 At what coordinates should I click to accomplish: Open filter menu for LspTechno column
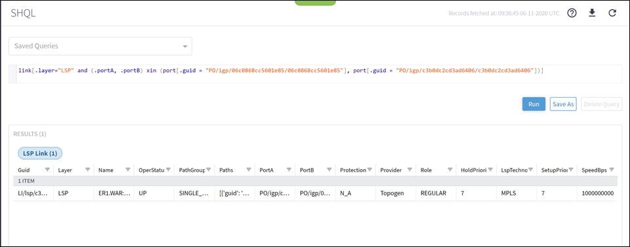(x=530, y=170)
